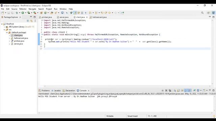Click the editor horizontal scrollbar
Viewport: 216px width, 121px height.
(127, 86)
